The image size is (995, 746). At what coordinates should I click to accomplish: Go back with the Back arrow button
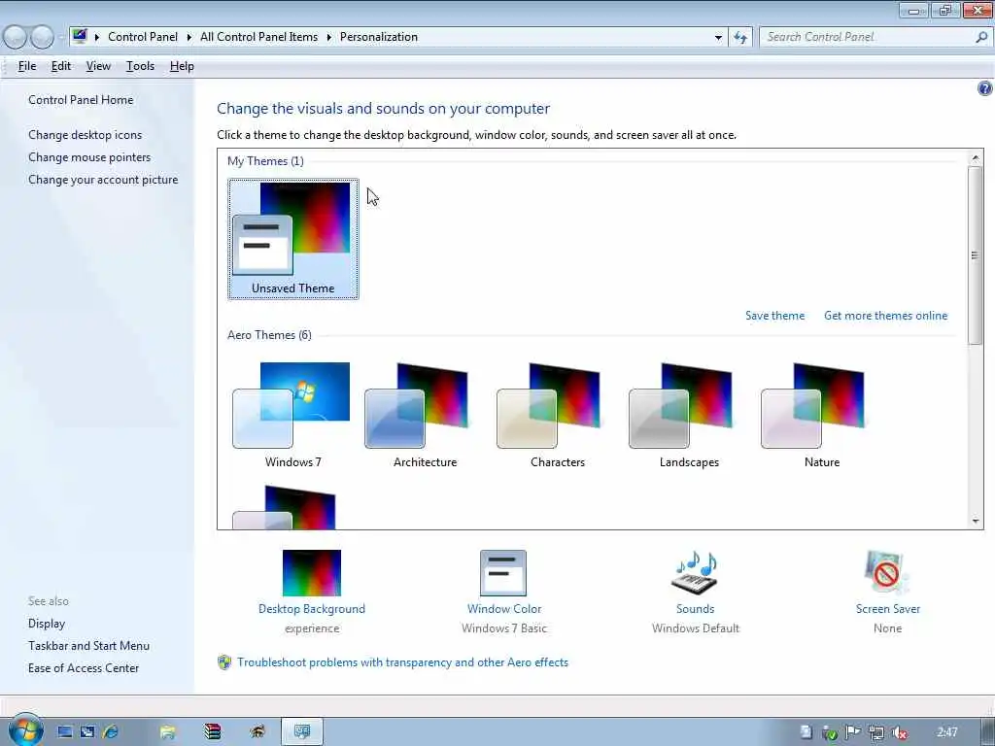(x=16, y=37)
